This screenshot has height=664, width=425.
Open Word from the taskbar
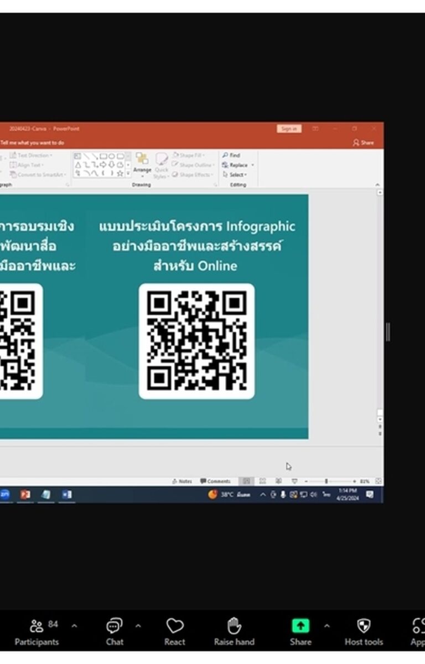pos(66,495)
